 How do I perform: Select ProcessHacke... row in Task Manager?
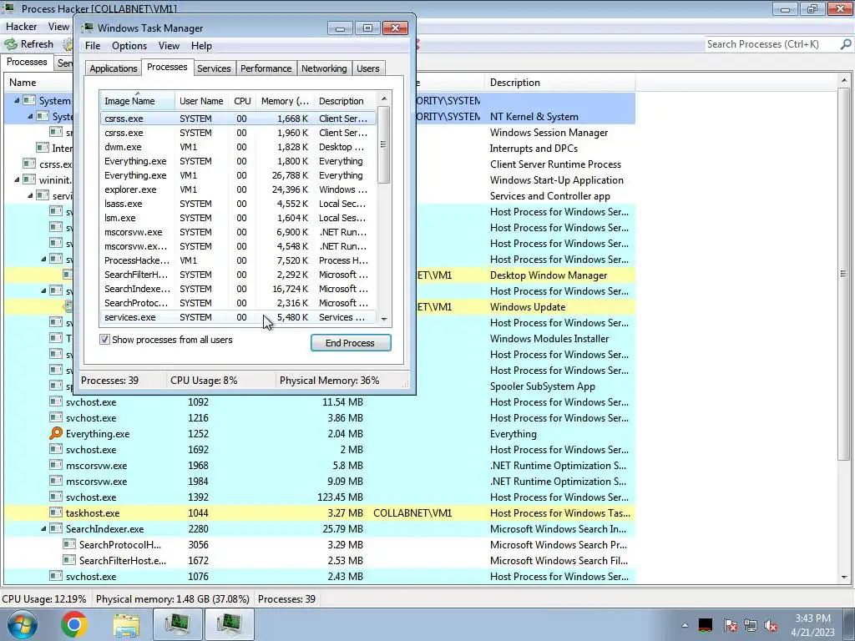[x=238, y=260]
